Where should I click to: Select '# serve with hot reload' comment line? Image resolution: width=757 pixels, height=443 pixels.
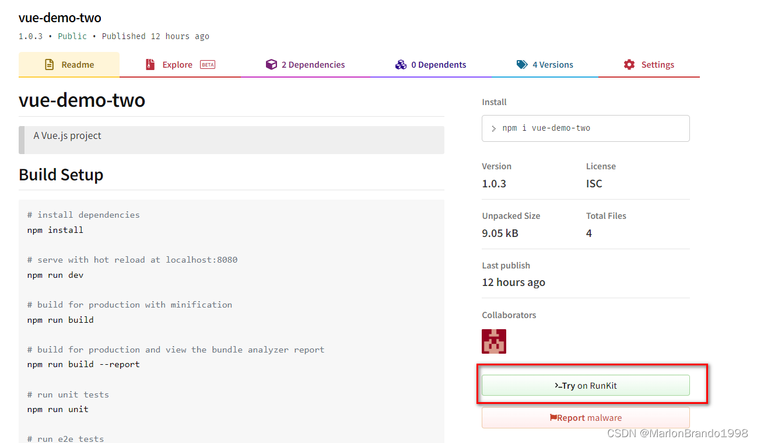point(132,260)
